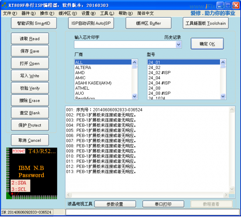Click manufacturer list scroll up arrow
This screenshot has height=217, width=241.
click(x=134, y=62)
